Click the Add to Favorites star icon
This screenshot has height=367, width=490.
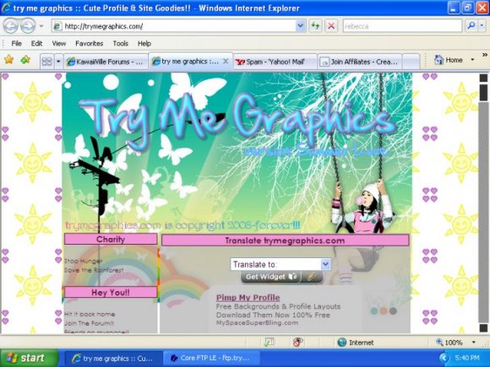tap(25, 59)
